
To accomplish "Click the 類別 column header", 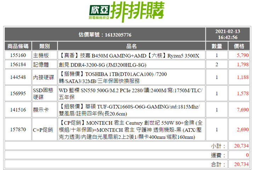I will click(x=45, y=46).
